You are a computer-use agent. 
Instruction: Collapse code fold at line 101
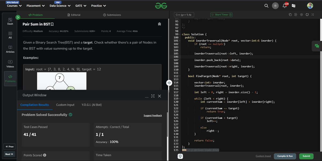pyautogui.click(x=180, y=41)
